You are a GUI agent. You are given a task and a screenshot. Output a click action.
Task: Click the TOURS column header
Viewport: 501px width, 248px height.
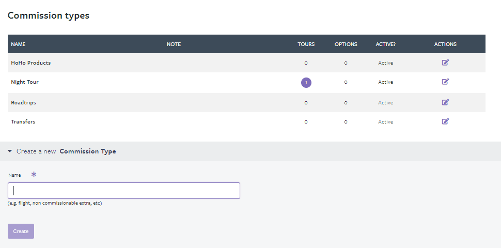(306, 44)
